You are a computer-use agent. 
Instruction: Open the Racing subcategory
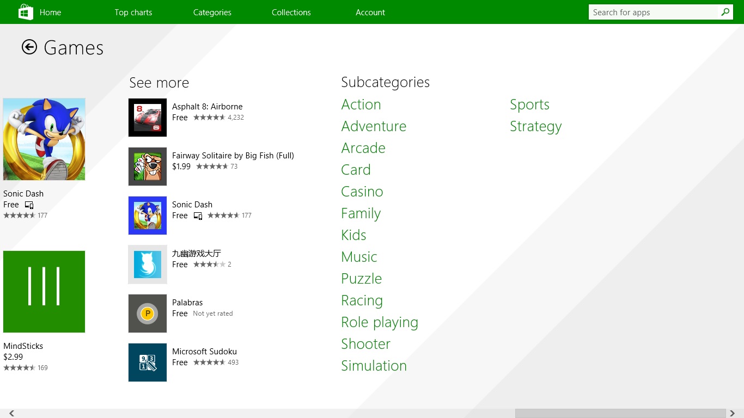tap(362, 300)
